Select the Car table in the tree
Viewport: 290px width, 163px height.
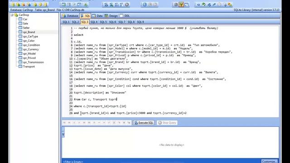pyautogui.click(x=25, y=19)
